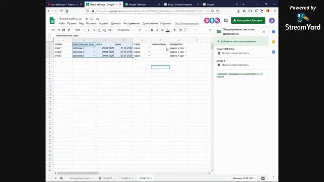324x182 pixels.
Task: Click the horizontal scrollbar thumb
Action: tap(77, 173)
